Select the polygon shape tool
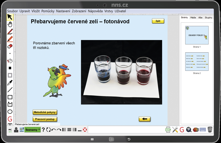The width and height of the screenshot is (221, 143). point(10,104)
